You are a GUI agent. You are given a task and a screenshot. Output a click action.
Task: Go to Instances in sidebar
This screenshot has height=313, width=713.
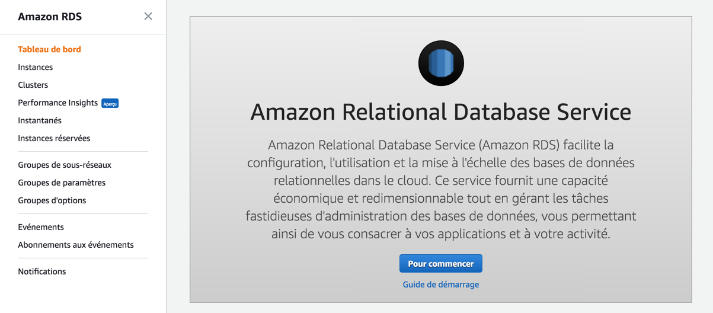click(36, 67)
